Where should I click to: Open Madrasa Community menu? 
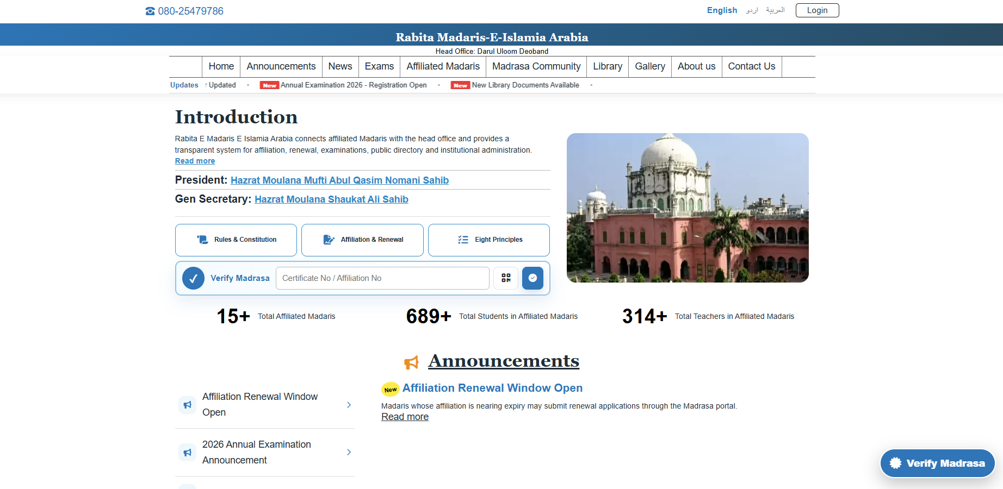tap(536, 66)
